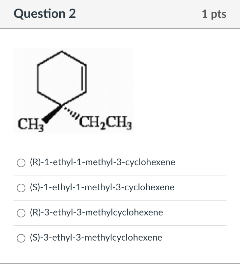Select the (R)-1-ethyl-1-methyl-3-cyclohexene radio button
240x264 pixels.
tap(21, 163)
